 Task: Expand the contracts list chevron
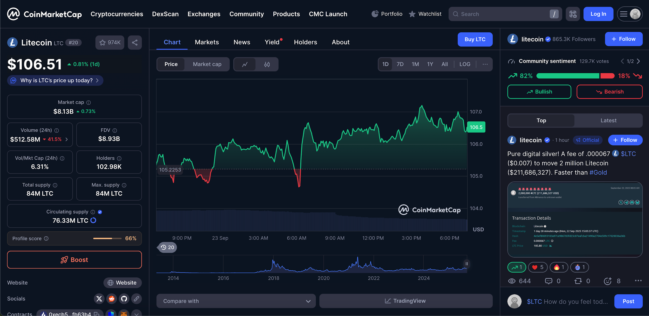[137, 314]
